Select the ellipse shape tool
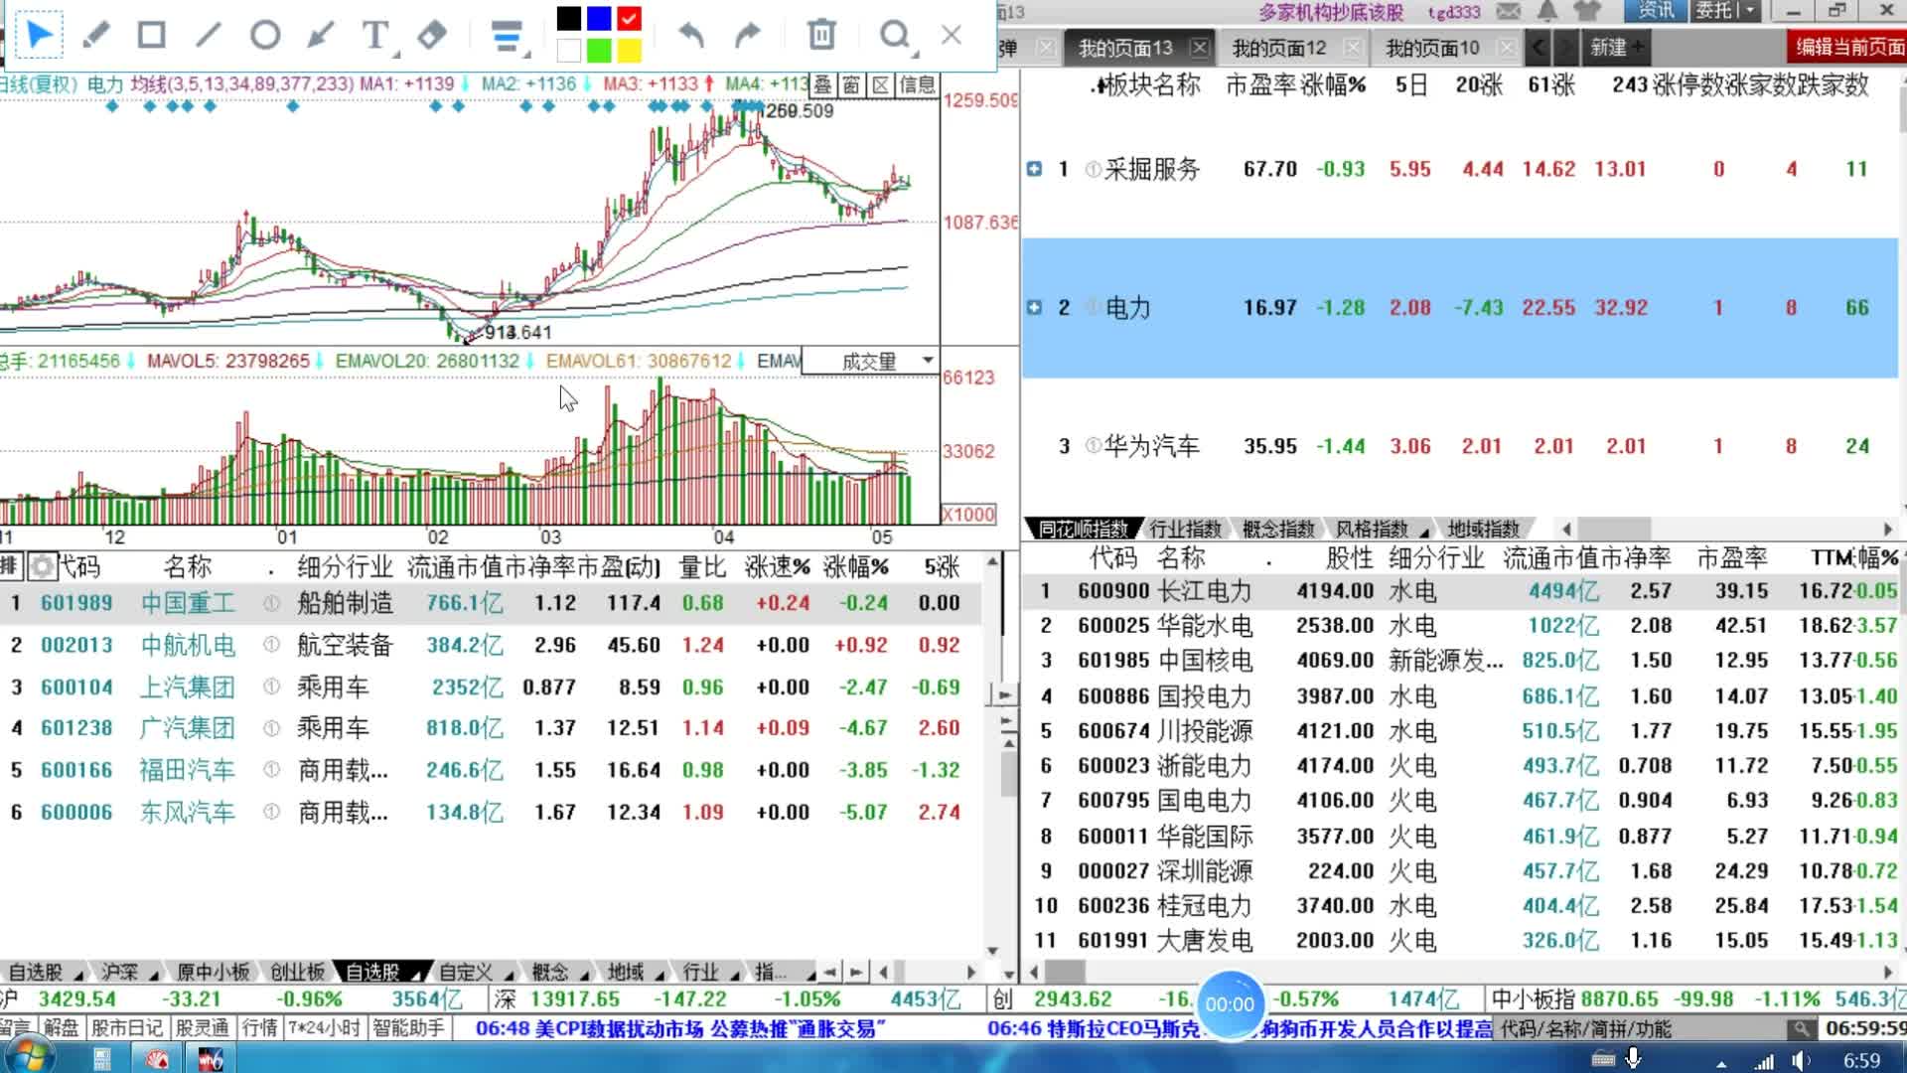 point(264,36)
